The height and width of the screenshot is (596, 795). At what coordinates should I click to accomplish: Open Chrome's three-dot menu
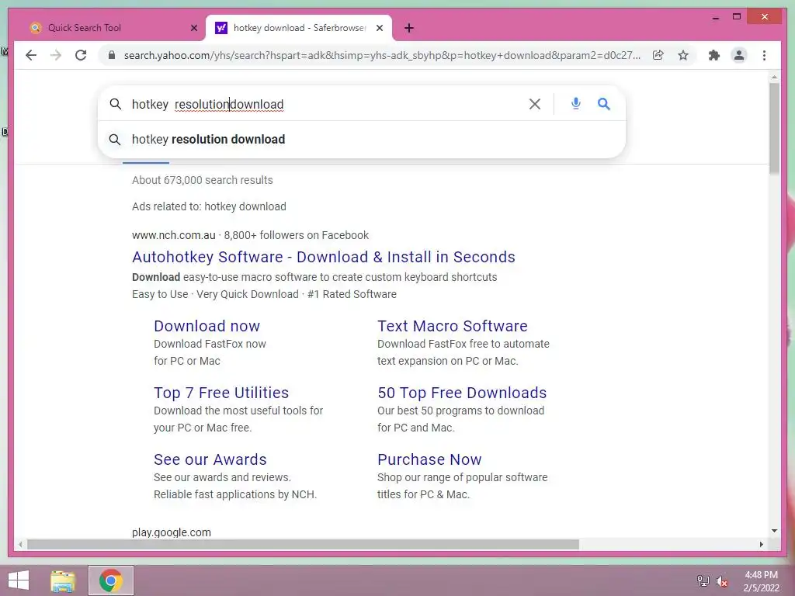pos(764,55)
